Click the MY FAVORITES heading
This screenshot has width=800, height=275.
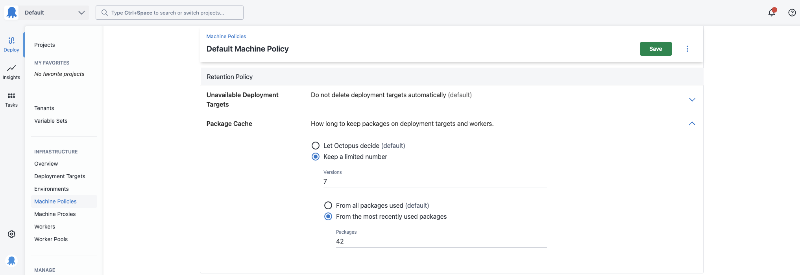coord(52,63)
